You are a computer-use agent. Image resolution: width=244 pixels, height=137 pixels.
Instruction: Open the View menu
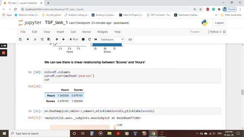(x=47, y=32)
